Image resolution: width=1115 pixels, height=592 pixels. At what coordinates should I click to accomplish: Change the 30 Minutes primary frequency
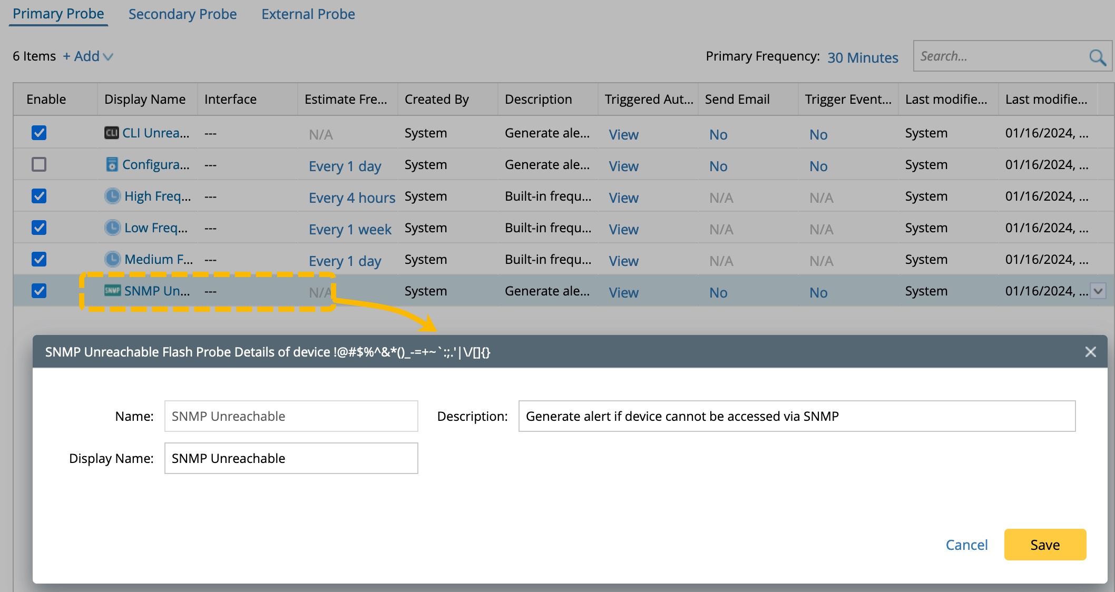click(x=862, y=57)
